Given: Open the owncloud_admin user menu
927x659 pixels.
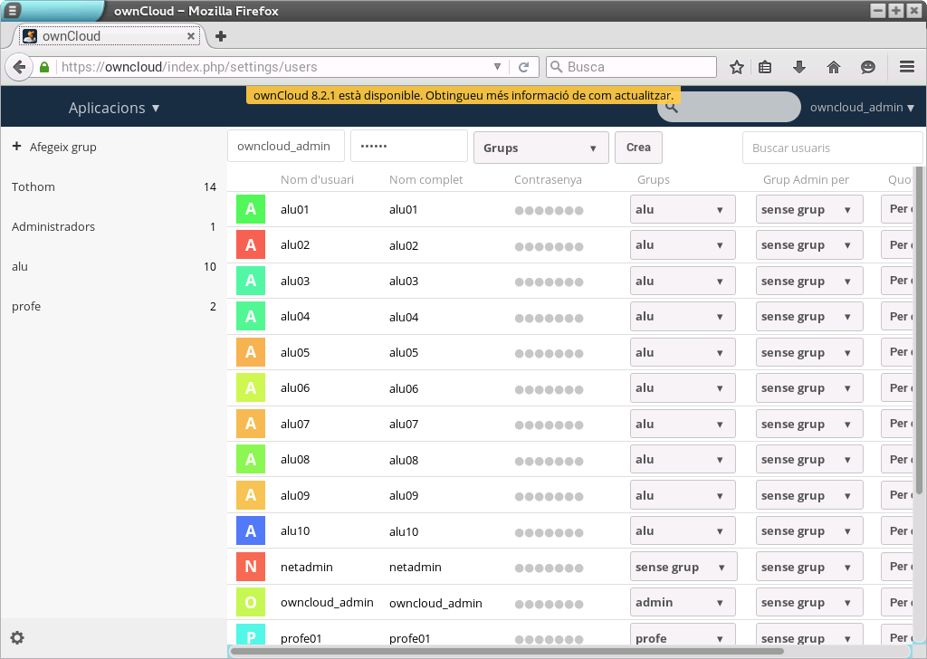Looking at the screenshot, I should coord(861,107).
